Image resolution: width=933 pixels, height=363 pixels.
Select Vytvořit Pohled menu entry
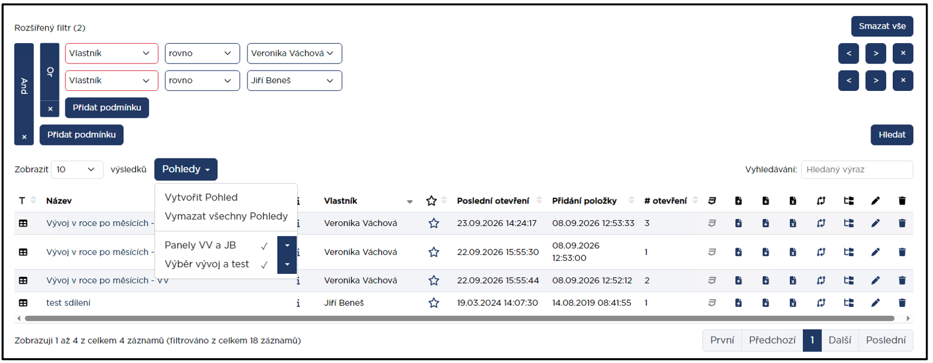click(201, 197)
